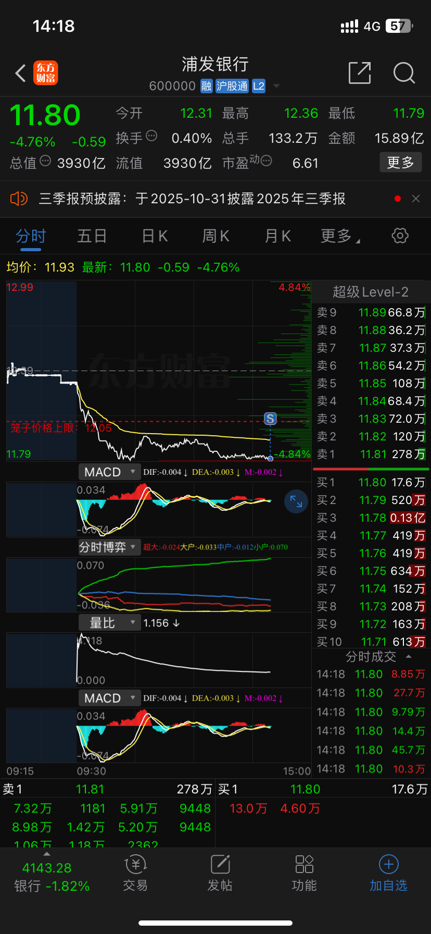
Task: Tap the announcement speaker icon
Action: click(x=19, y=199)
